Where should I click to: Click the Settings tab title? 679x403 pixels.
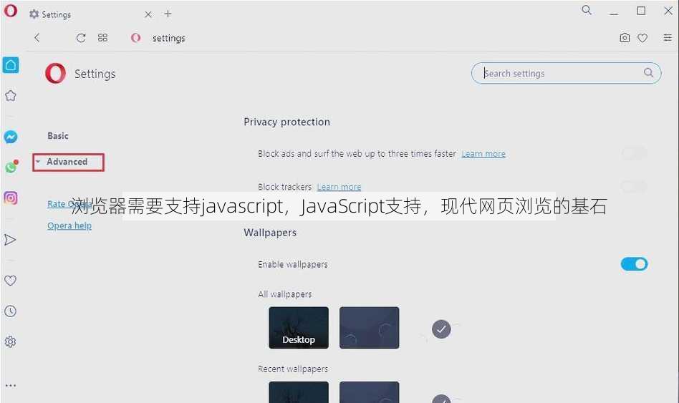tap(57, 14)
